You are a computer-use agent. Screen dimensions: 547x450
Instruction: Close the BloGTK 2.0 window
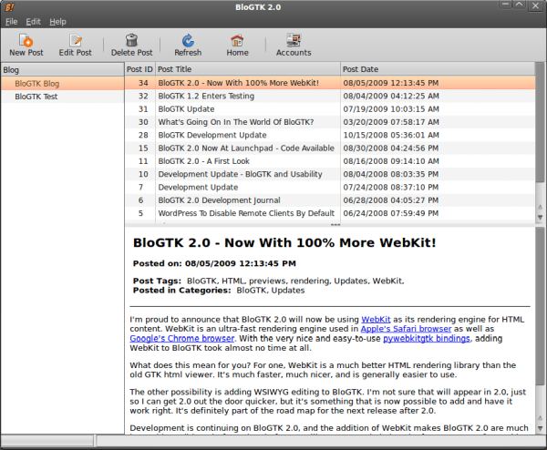pos(535,5)
